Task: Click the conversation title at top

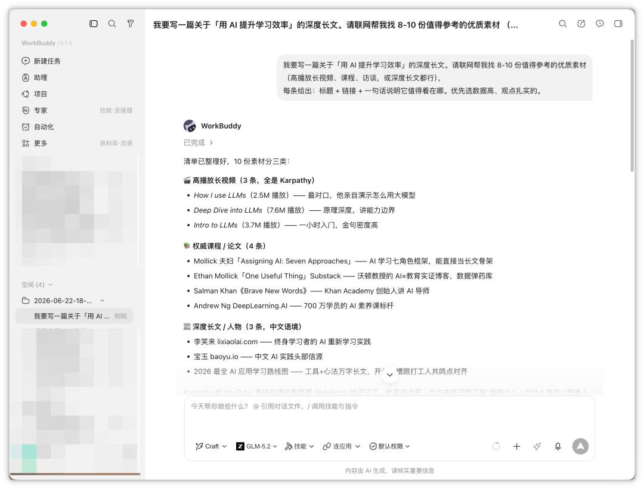Action: 336,25
